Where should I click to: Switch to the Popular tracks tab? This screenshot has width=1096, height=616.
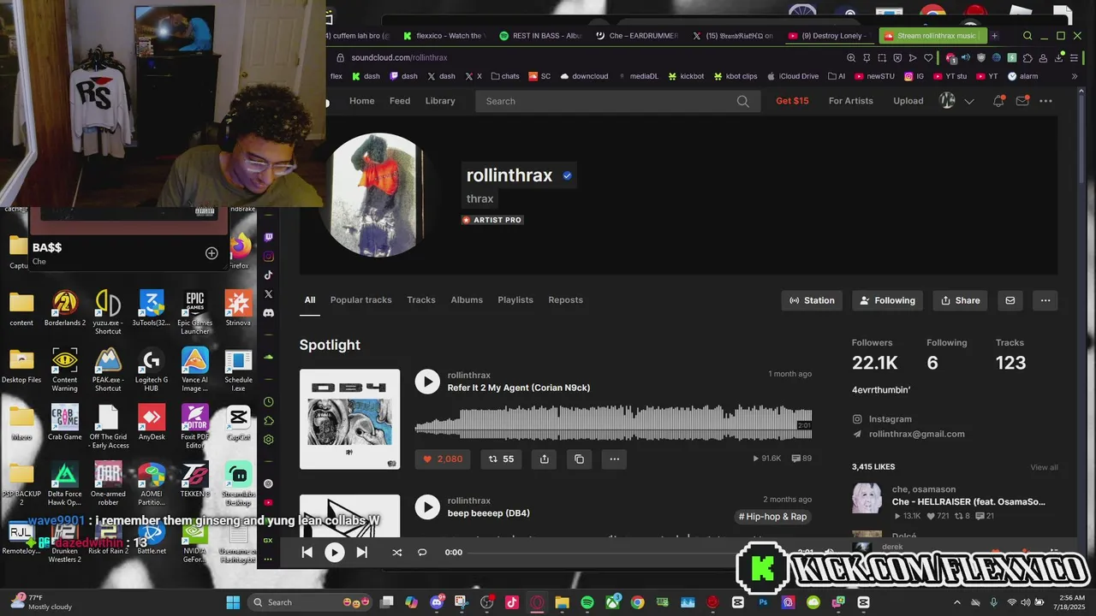[361, 300]
